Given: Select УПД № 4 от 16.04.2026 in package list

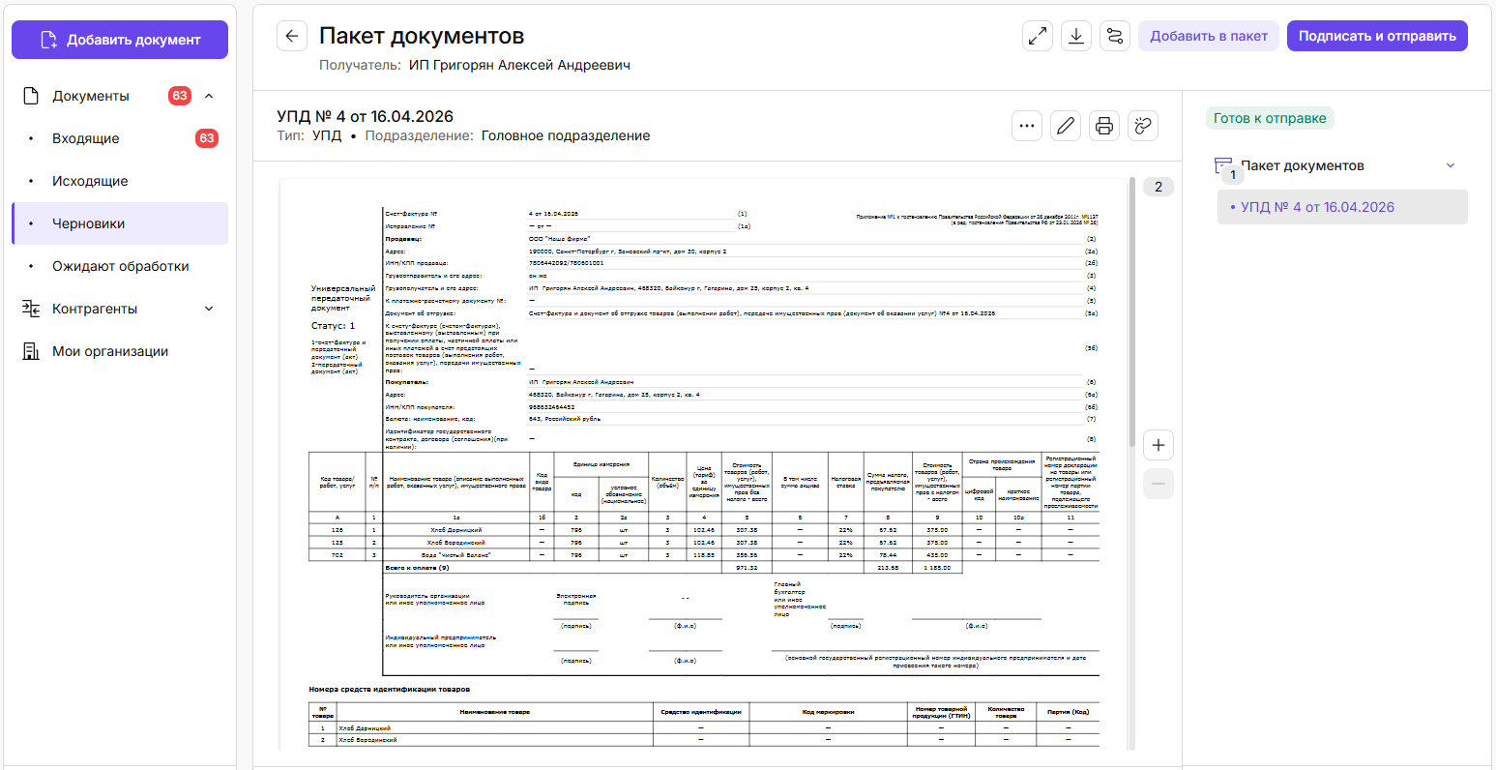Looking at the screenshot, I should click(1317, 207).
